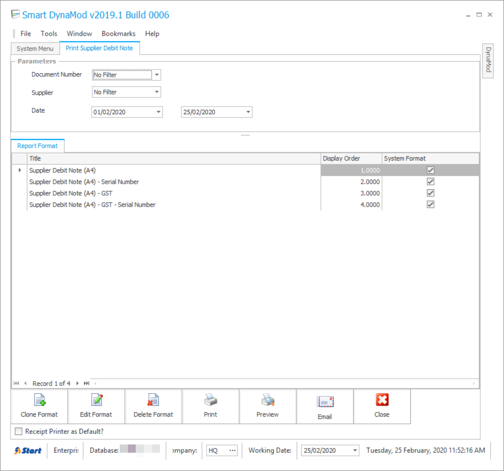
Task: Click the Edit Format pencil icon
Action: (96, 400)
